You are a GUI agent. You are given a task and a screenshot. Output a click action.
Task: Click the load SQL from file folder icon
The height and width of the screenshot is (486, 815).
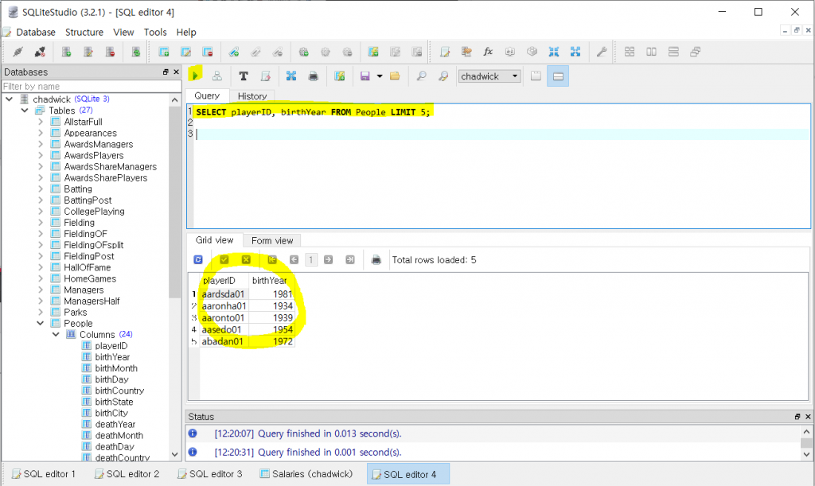click(x=395, y=76)
